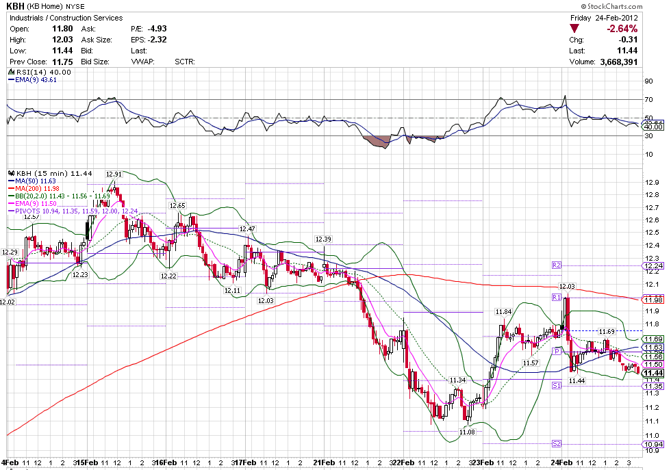Screen dimensions: 671x470
Task: Click the 10 level on RSI axis
Action: tap(649, 155)
